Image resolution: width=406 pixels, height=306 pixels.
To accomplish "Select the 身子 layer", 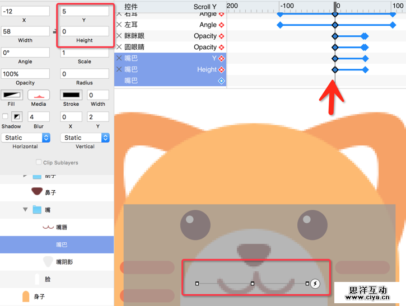I will [39, 296].
